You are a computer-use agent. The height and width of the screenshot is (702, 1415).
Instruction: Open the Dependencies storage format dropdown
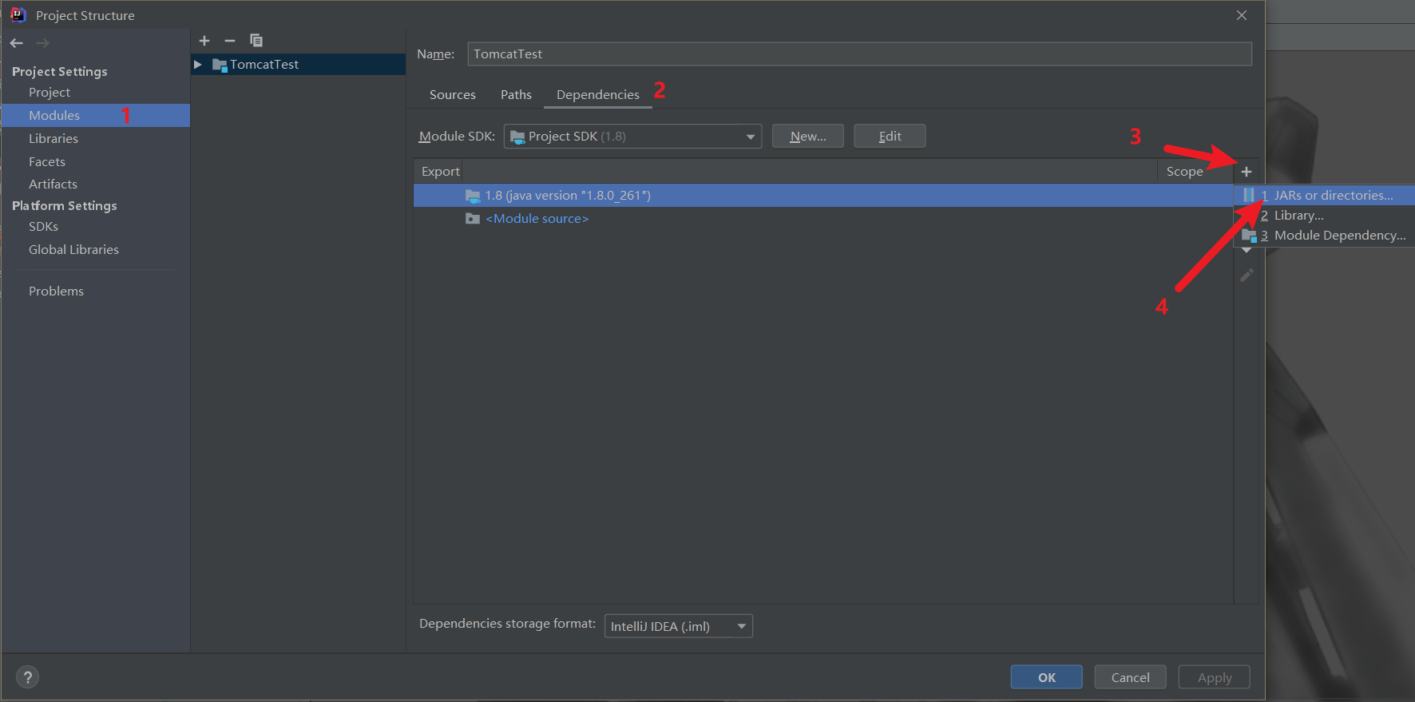(x=679, y=626)
